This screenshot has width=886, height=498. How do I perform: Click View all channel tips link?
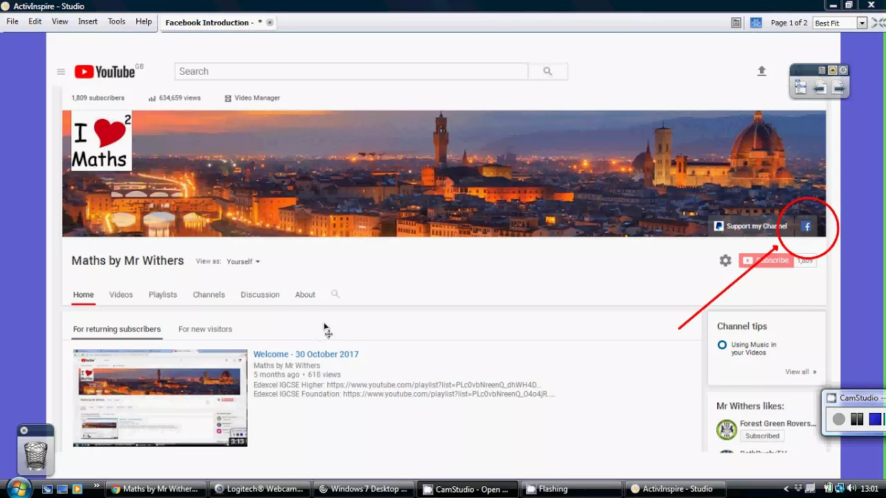pos(801,371)
